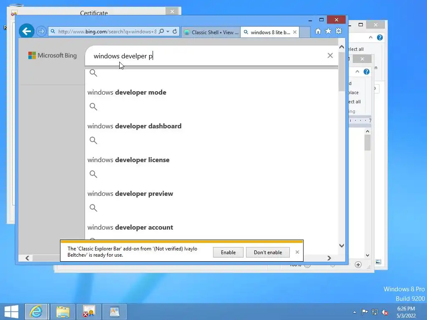Open the WordPad taskbar item
The image size is (427, 320).
click(x=115, y=312)
